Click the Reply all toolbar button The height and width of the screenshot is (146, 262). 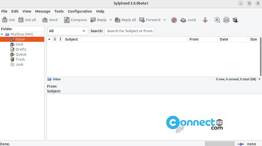point(125,20)
